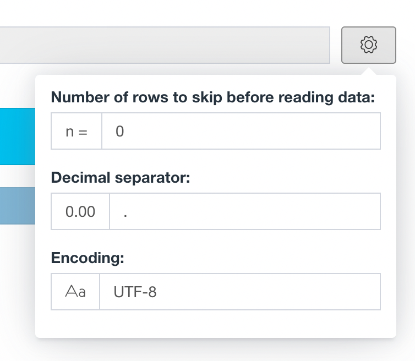The width and height of the screenshot is (415, 361).
Task: Click the Aa encoding icon
Action: (75, 292)
